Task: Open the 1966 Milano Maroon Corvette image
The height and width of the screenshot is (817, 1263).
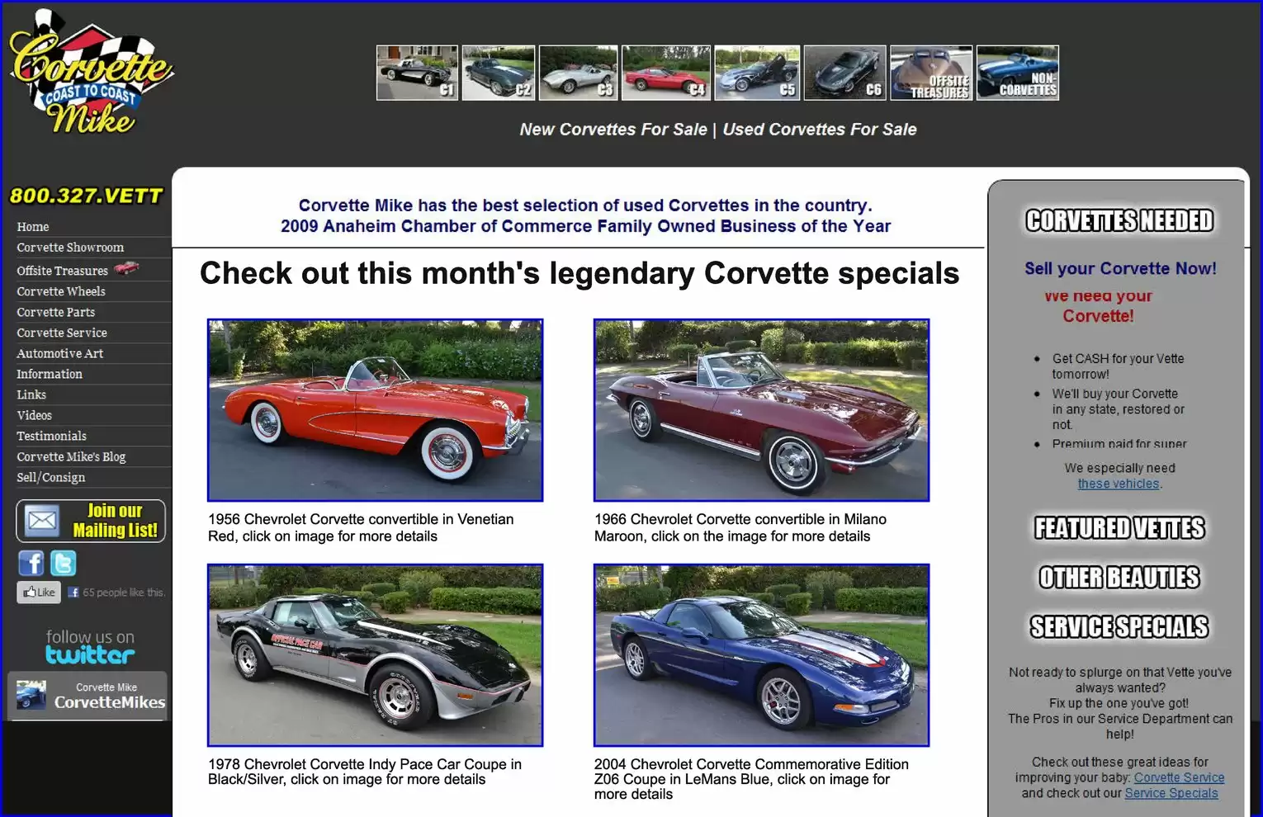Action: (761, 410)
